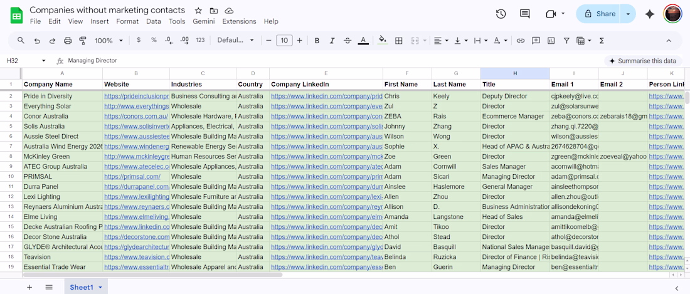Open Gemini sparkle icon in the top right
Screen dimensions: 690x294
(x=649, y=14)
